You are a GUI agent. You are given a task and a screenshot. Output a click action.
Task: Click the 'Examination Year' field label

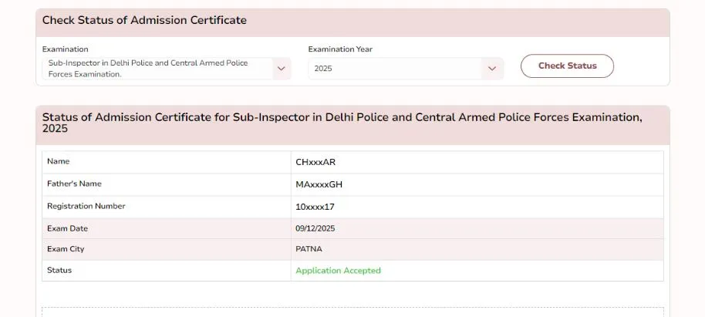[340, 49]
